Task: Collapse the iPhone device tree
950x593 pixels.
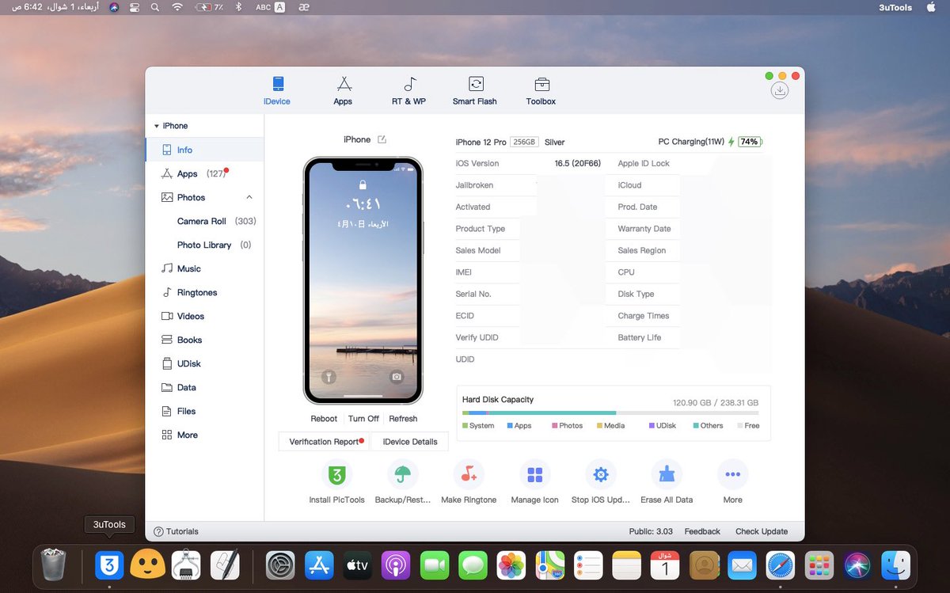Action: tap(157, 126)
